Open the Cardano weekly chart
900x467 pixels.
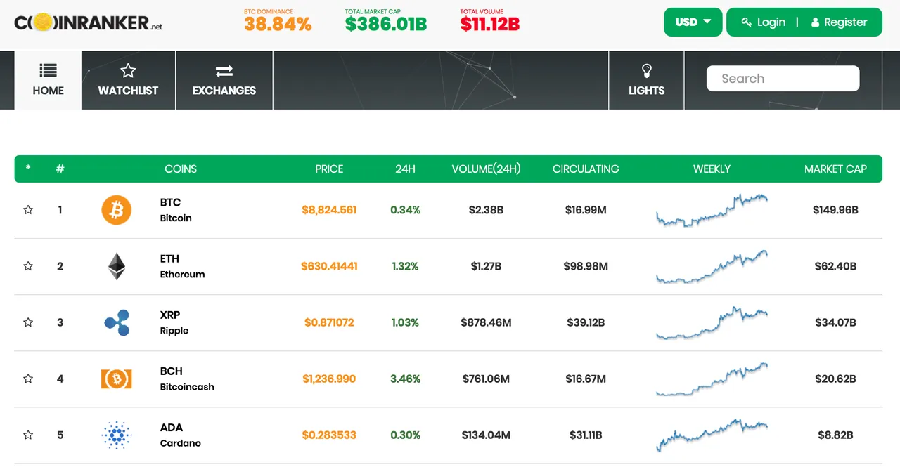[712, 435]
